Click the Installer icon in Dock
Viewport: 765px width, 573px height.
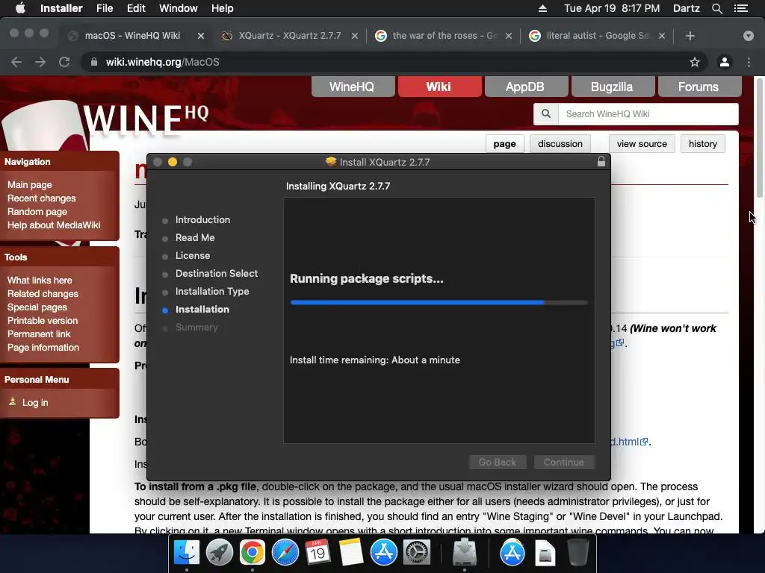tap(464, 553)
